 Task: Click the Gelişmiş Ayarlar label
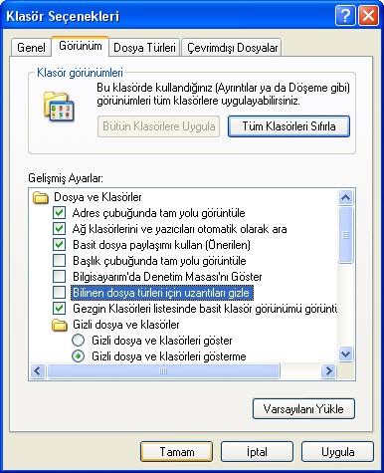66,178
